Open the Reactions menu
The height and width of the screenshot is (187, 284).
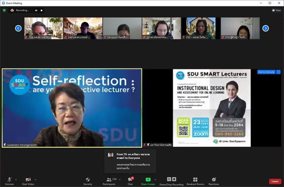click(x=214, y=181)
